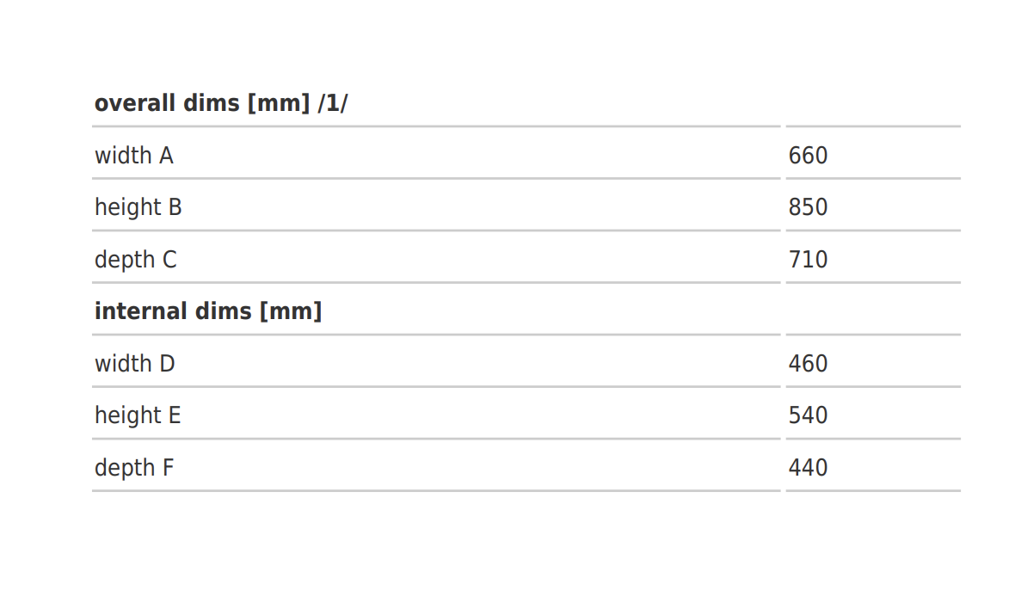This screenshot has height=590, width=1015.
Task: Click the depth C value 710
Action: click(x=808, y=260)
